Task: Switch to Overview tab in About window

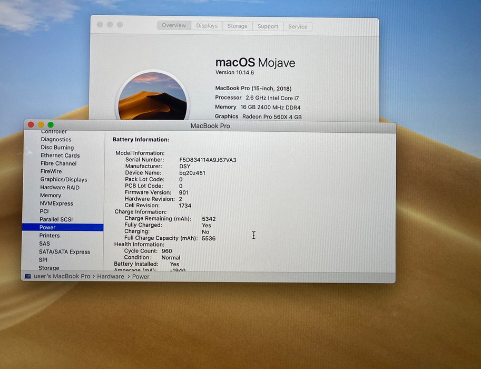Action: point(174,25)
